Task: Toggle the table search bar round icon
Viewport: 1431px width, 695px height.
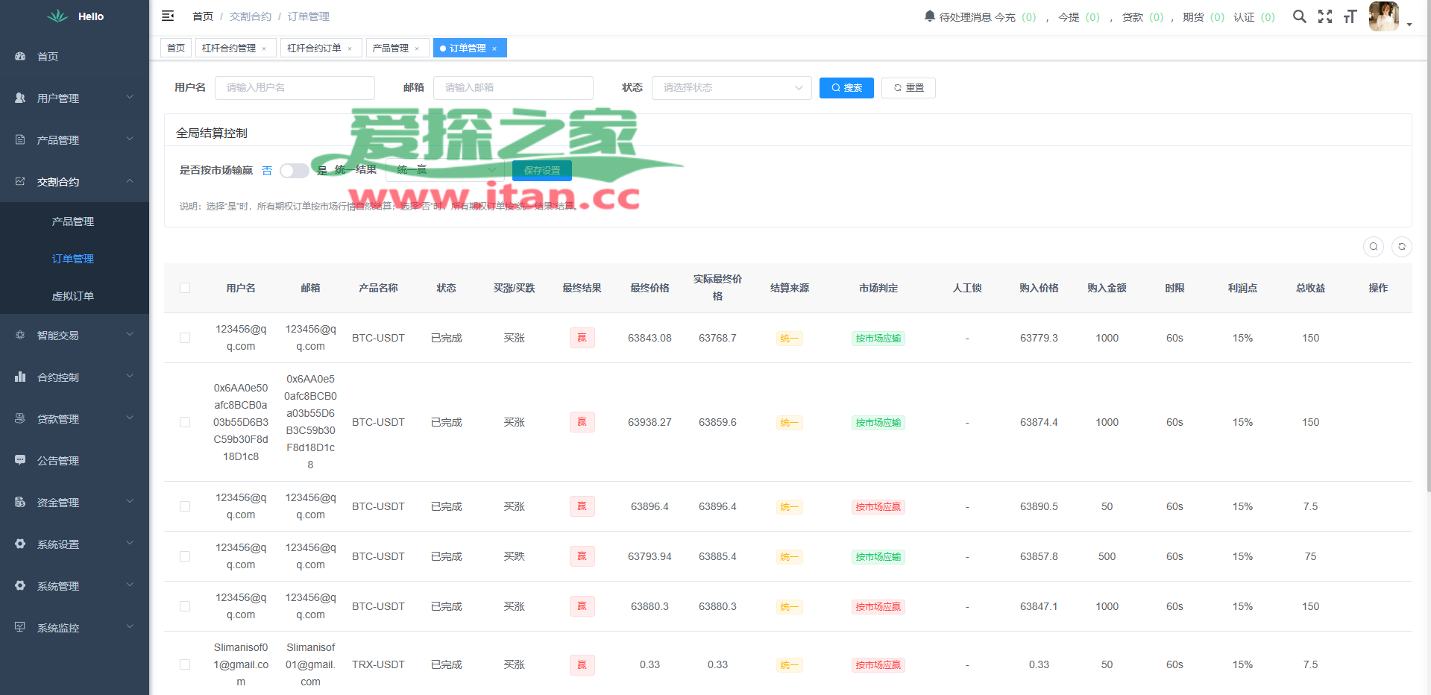Action: tap(1374, 247)
